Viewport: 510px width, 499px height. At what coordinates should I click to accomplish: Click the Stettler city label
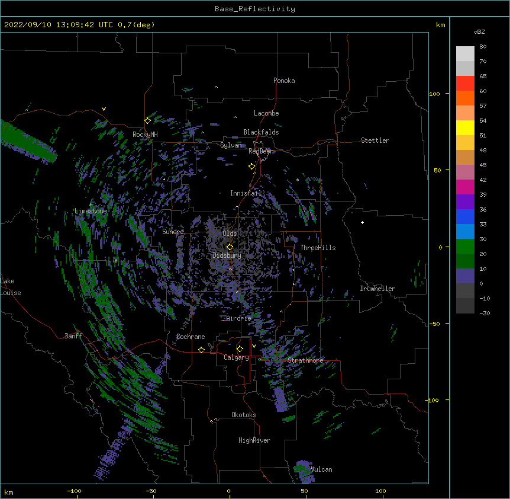click(375, 140)
